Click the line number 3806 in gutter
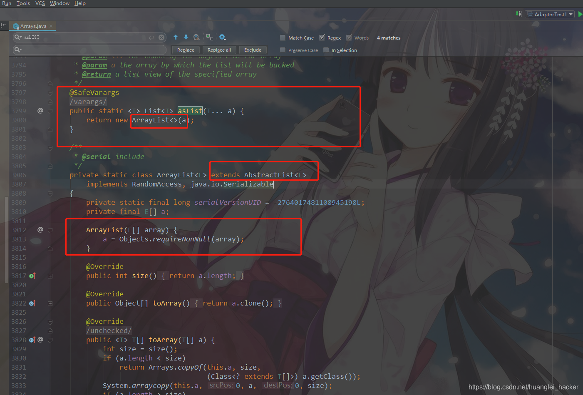The height and width of the screenshot is (395, 583). (x=19, y=175)
